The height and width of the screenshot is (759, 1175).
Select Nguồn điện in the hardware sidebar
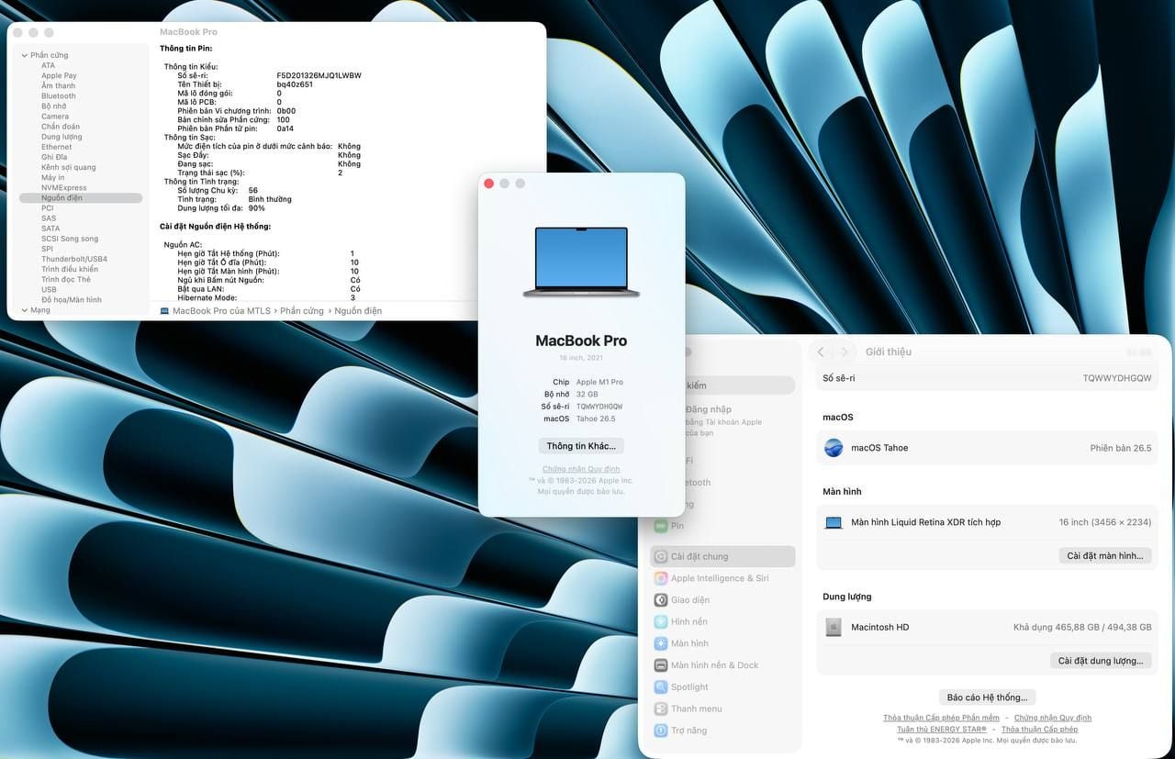coord(81,198)
